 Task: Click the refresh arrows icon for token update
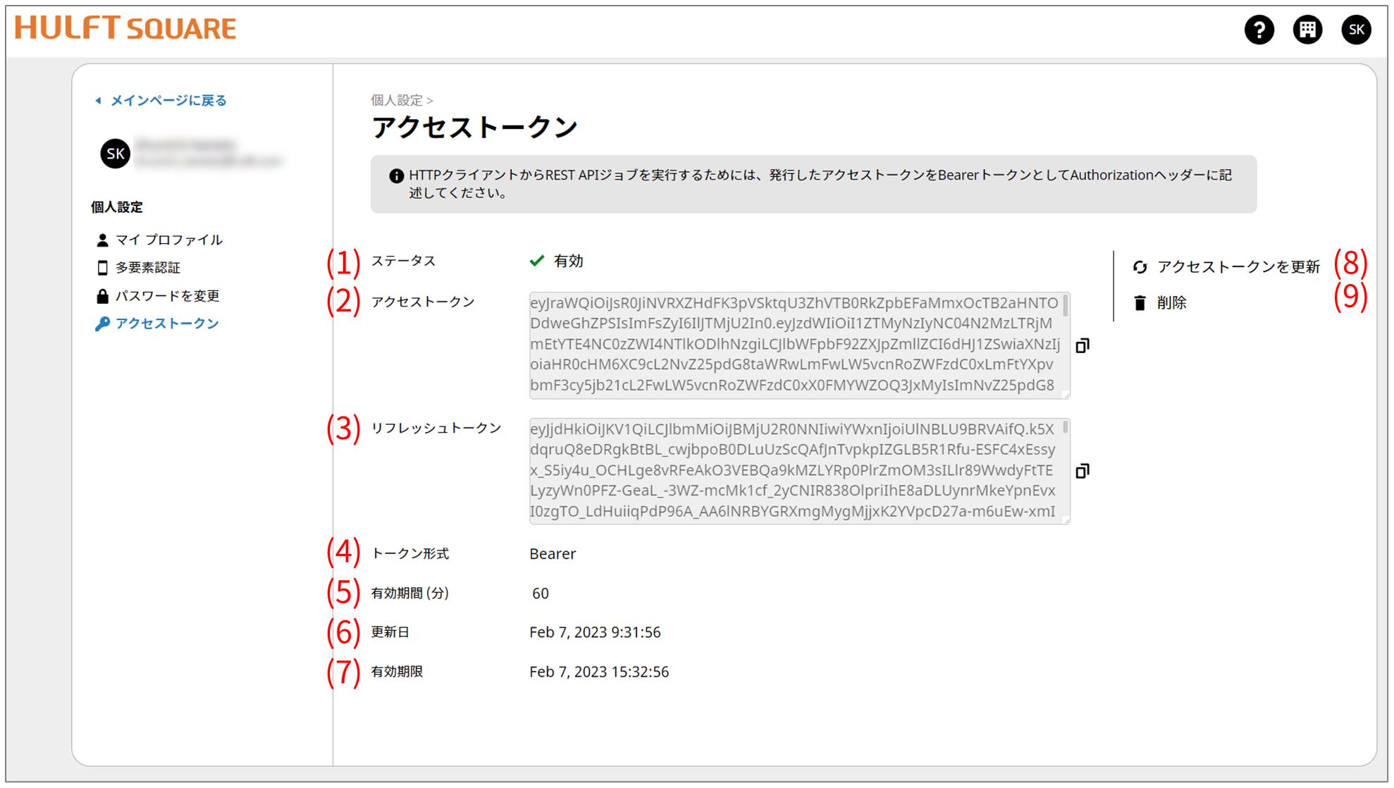coord(1140,267)
